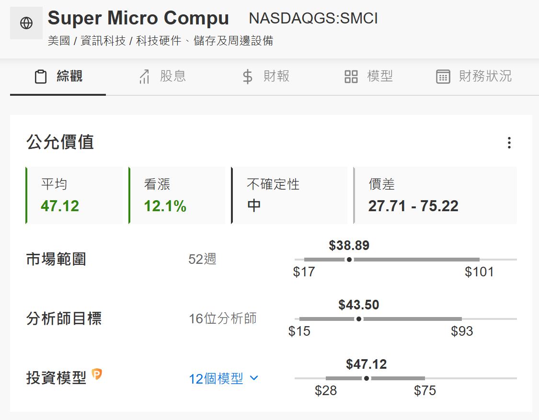This screenshot has height=420, width=539.
Task: Click the $17 low value of market range
Action: point(304,272)
